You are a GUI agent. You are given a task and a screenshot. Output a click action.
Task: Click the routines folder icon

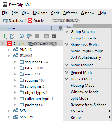click(x=22, y=80)
